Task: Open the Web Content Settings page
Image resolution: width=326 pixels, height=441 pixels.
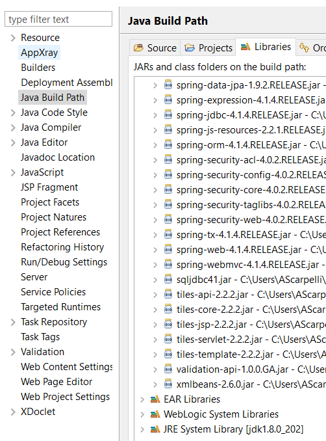Action: 66,367
